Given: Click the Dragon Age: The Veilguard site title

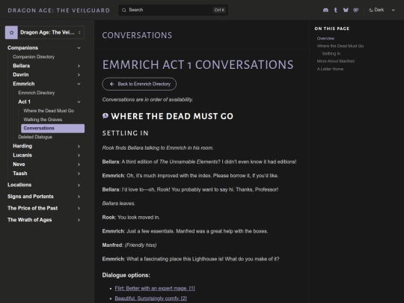Looking at the screenshot, I should (x=59, y=10).
